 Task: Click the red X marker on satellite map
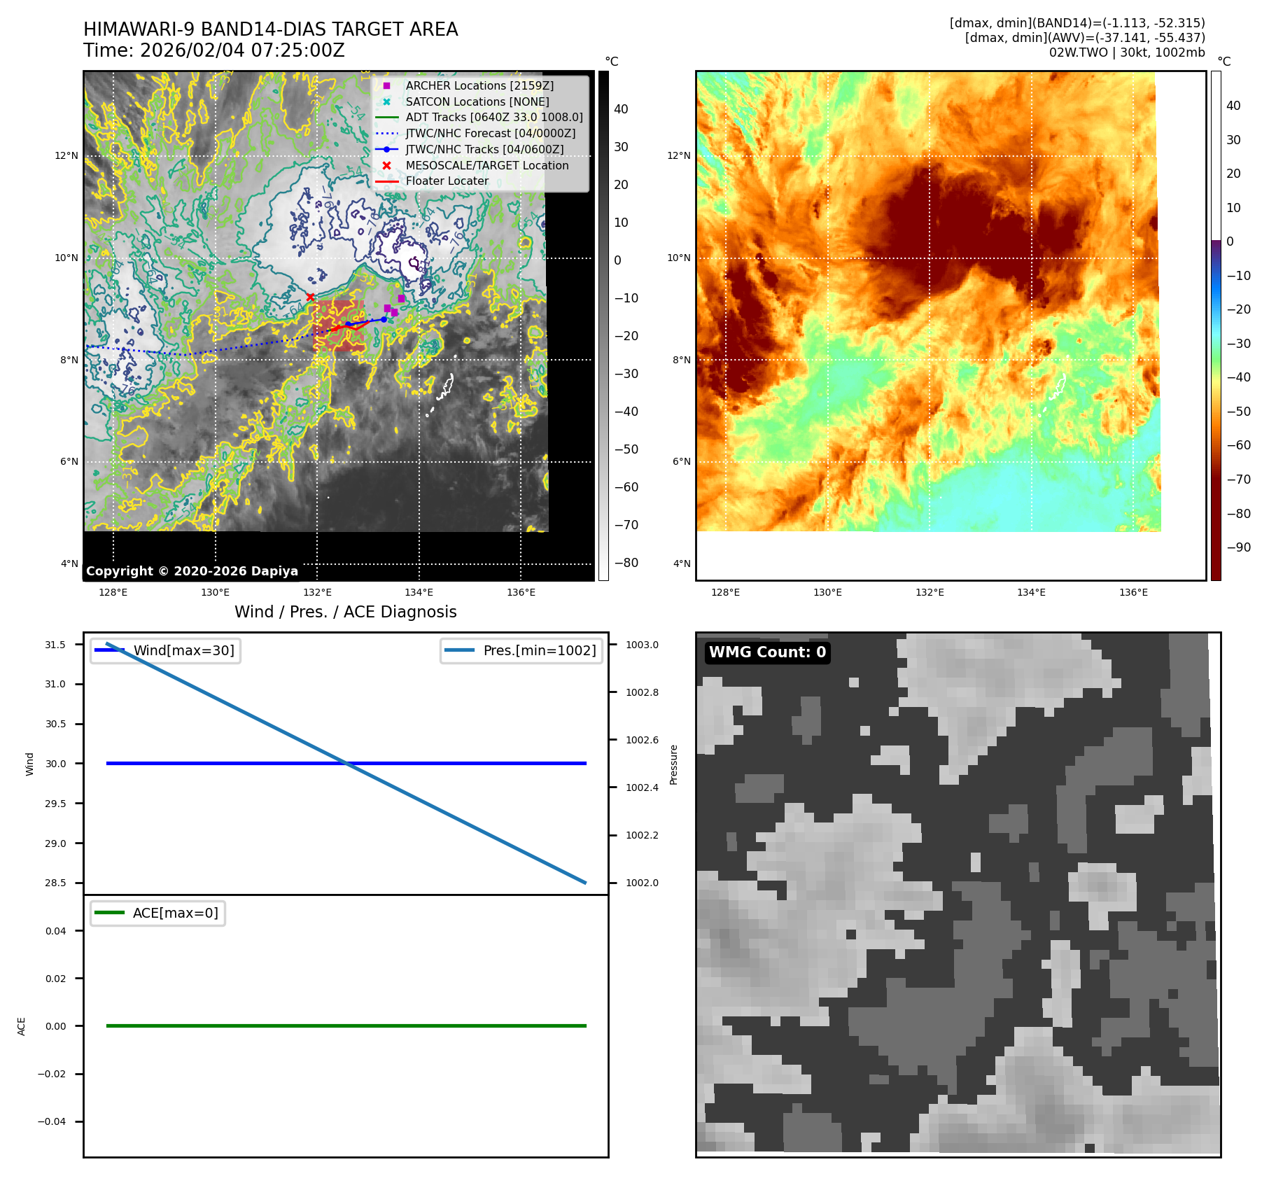(310, 297)
